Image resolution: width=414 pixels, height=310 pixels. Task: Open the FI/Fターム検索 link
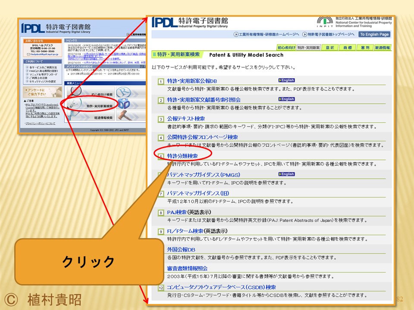(x=185, y=231)
